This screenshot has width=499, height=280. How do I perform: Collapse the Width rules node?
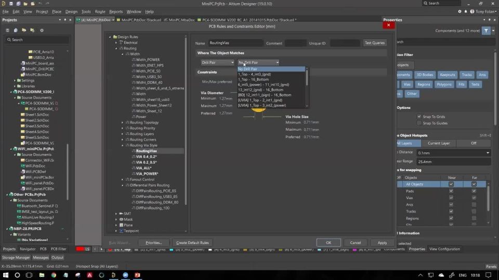tap(123, 54)
